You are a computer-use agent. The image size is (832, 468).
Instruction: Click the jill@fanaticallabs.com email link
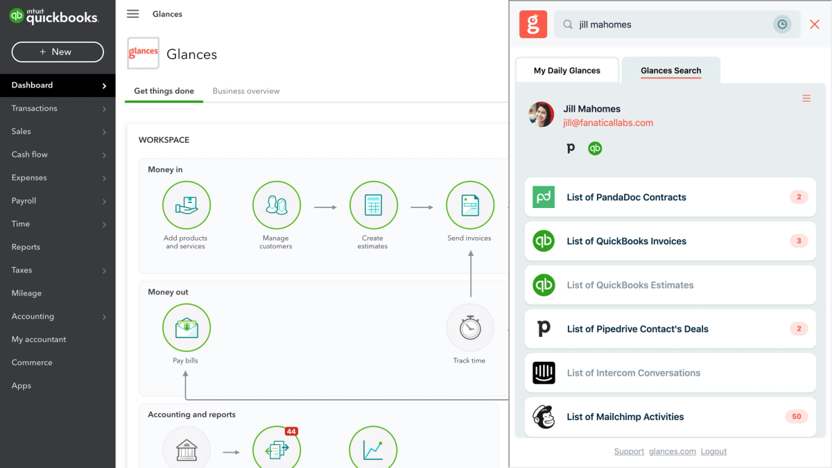click(x=608, y=123)
